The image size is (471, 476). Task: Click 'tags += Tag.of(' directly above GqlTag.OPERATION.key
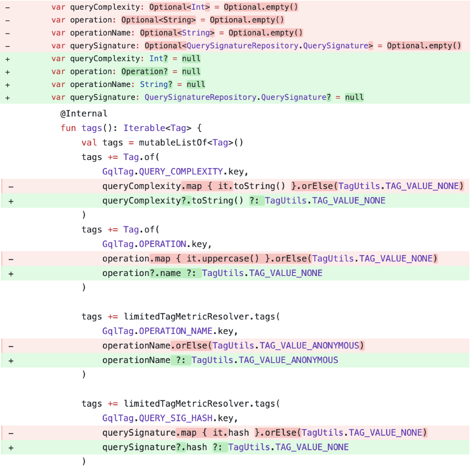(x=120, y=230)
